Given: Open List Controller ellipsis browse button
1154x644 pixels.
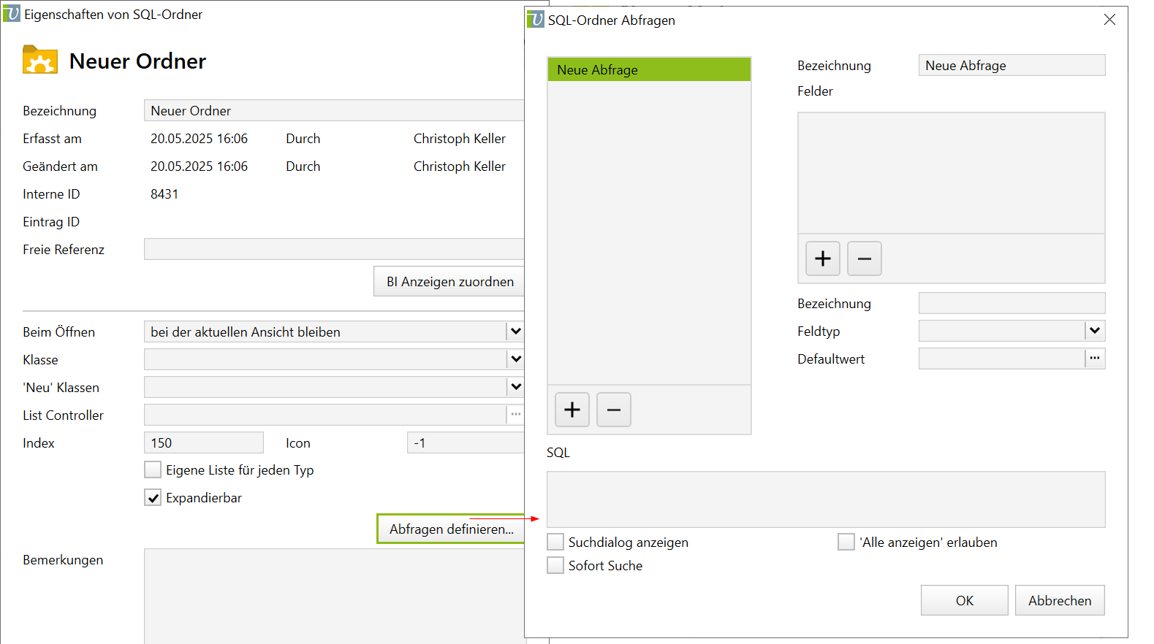Looking at the screenshot, I should tap(515, 415).
